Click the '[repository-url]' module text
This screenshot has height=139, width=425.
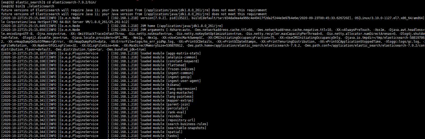point(181,120)
